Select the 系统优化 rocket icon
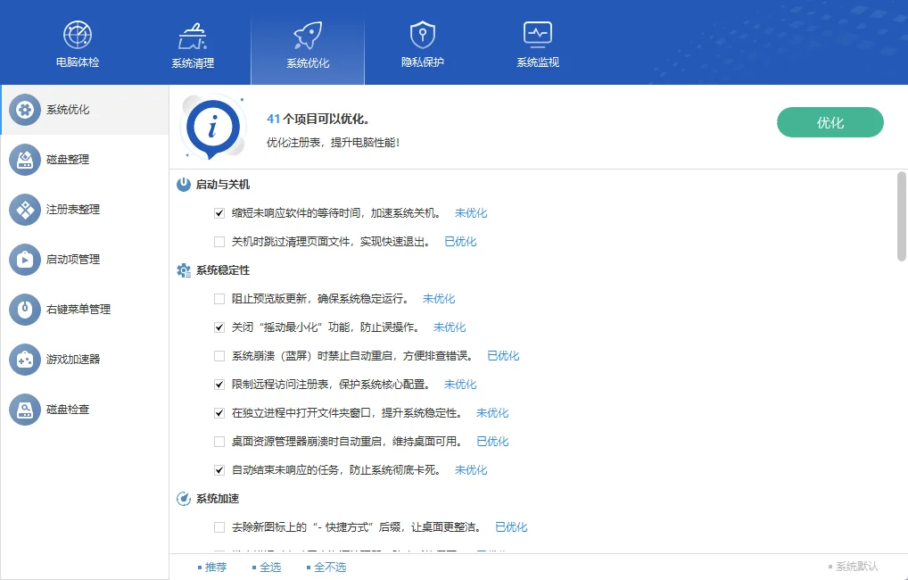 pos(308,36)
